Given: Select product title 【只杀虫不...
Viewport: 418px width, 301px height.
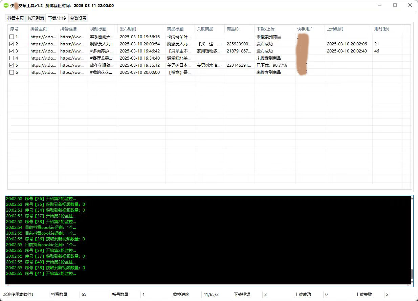Looking at the screenshot, I should pos(179,51).
